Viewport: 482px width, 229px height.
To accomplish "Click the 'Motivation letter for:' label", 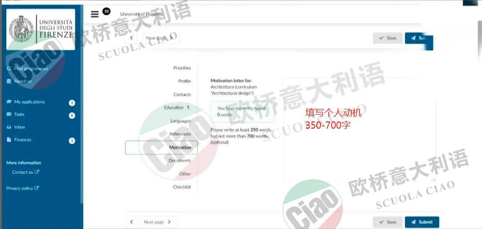I will [231, 81].
